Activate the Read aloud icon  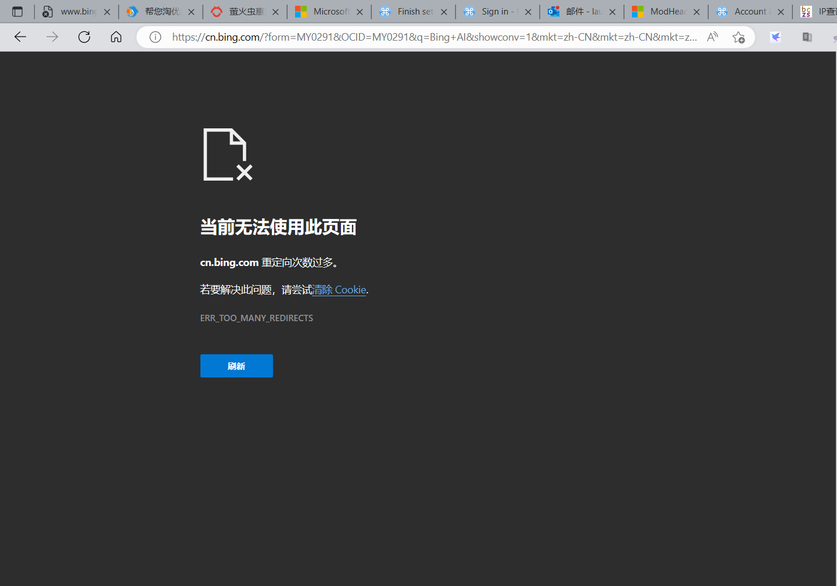(713, 37)
